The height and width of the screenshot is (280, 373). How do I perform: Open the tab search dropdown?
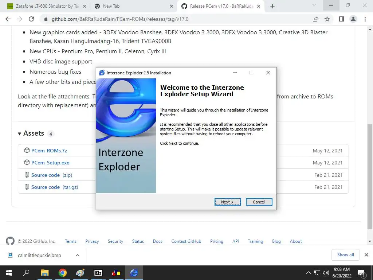click(314, 5)
